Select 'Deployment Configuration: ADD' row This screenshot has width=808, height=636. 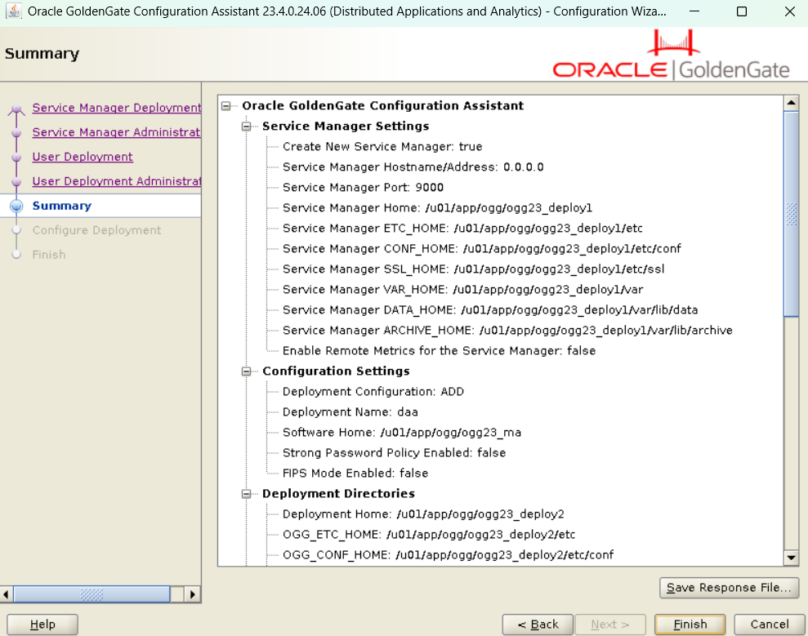tap(373, 392)
